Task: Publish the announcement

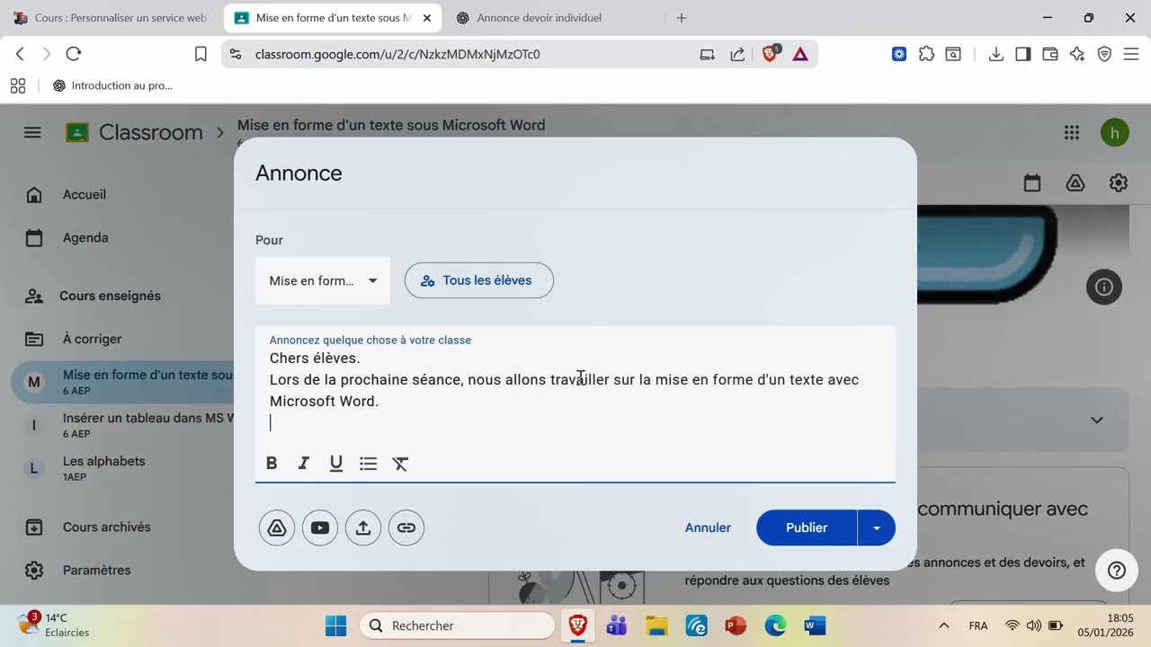Action: coord(807,527)
